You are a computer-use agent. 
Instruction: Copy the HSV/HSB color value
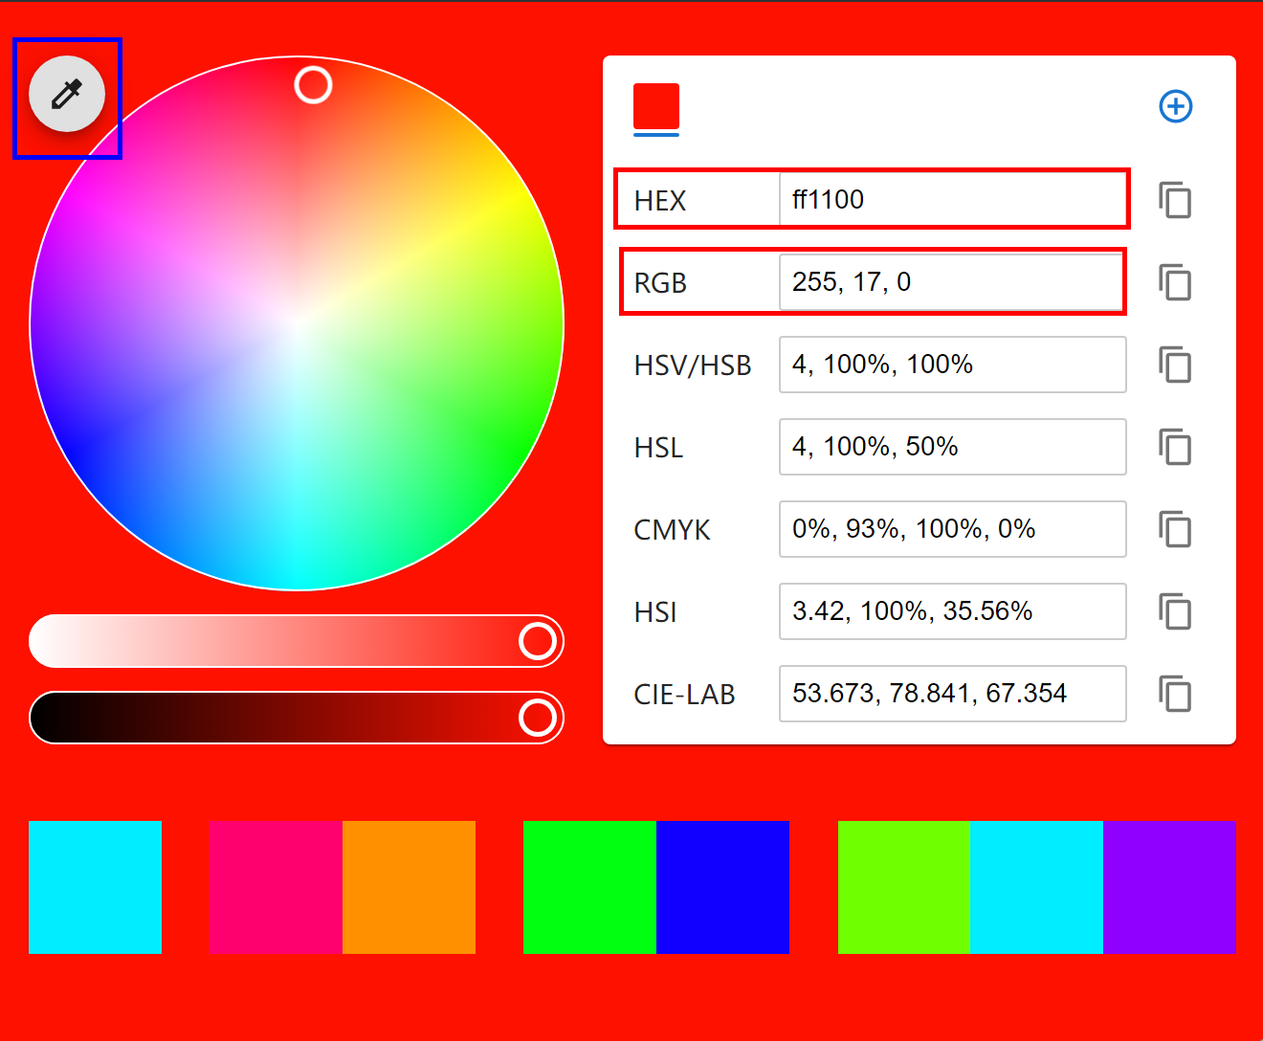pyautogui.click(x=1175, y=365)
